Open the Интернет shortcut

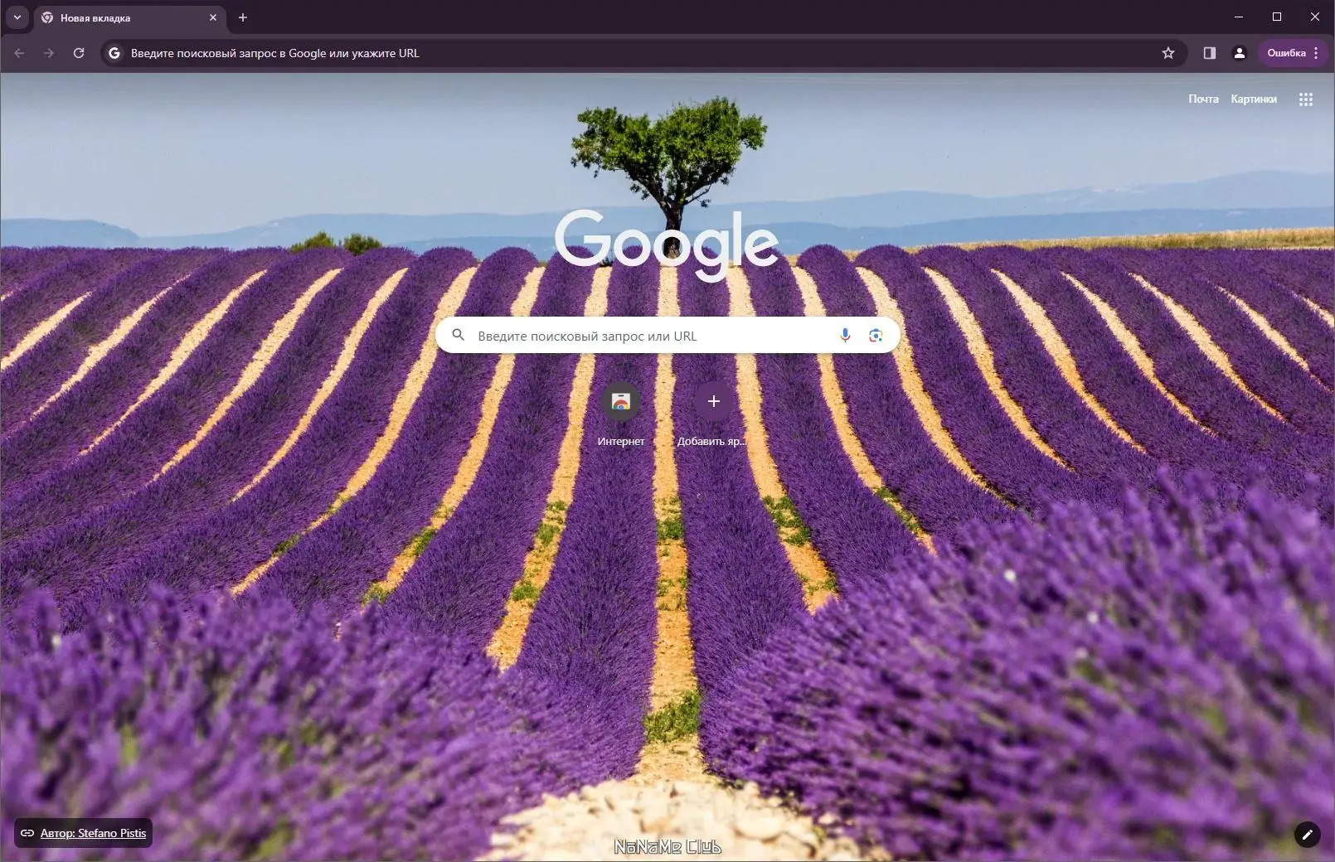[621, 414]
